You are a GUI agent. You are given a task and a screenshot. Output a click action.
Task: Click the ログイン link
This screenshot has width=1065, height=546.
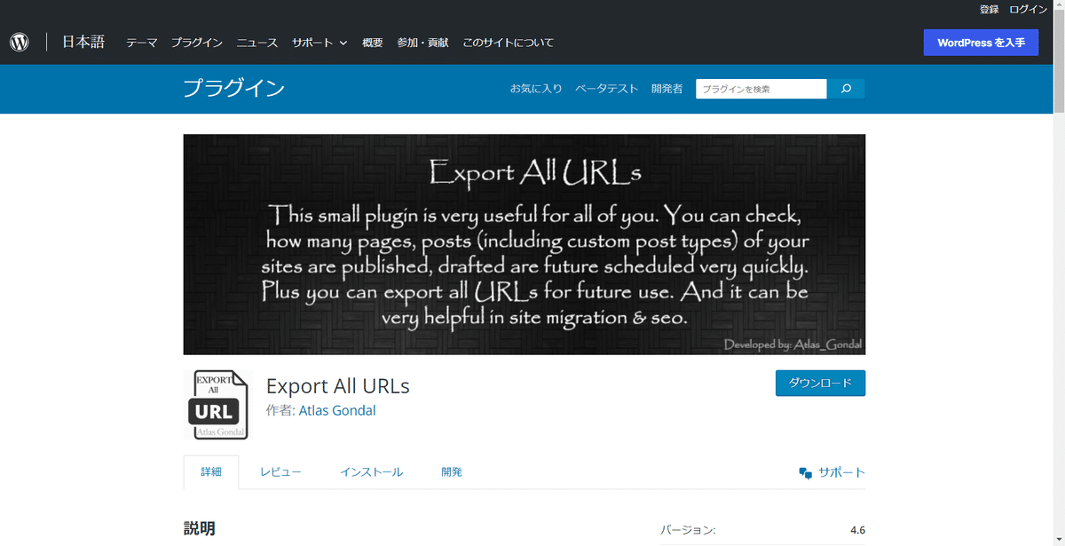(x=1028, y=9)
